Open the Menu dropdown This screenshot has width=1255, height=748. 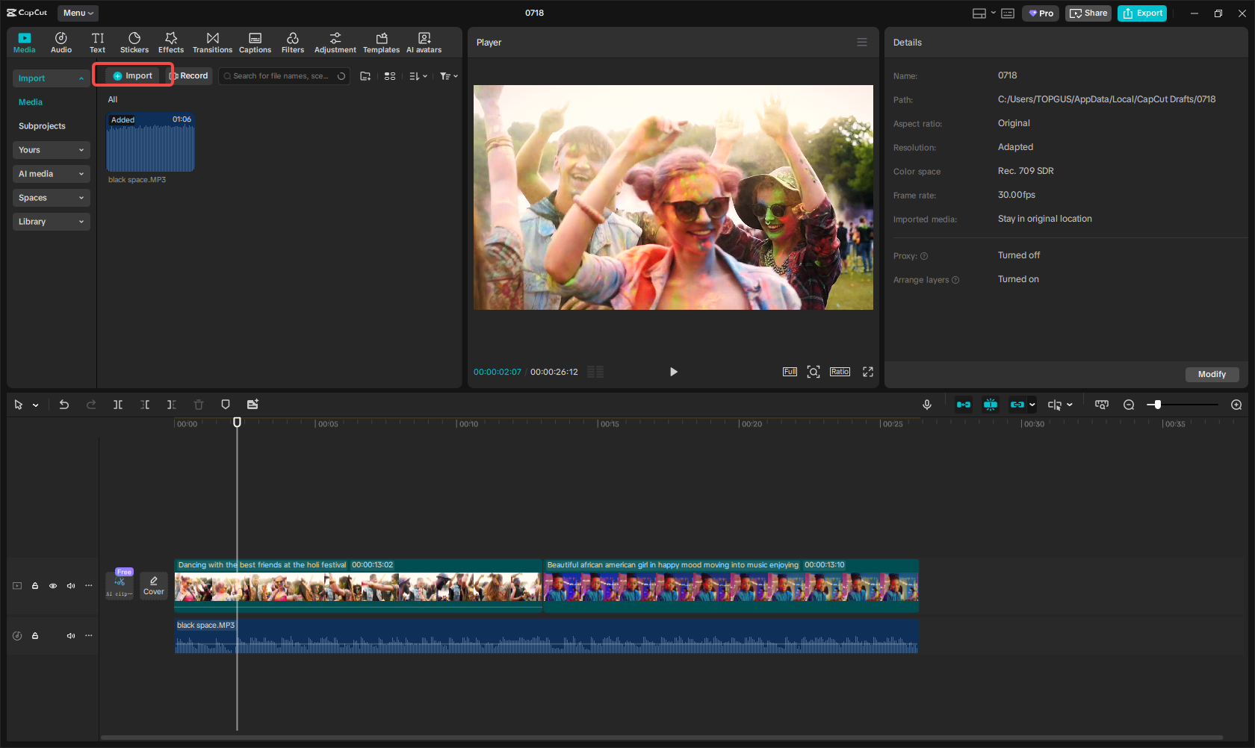77,13
